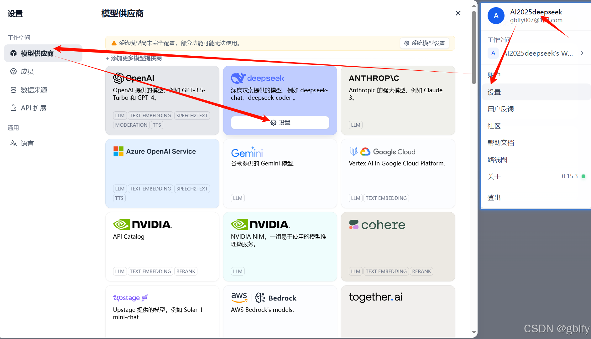Click the cohere logo
This screenshot has width=591, height=339.
point(377,225)
